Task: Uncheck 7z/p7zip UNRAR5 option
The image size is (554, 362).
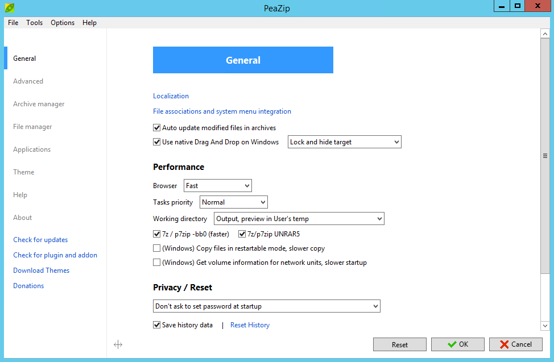Action: click(x=242, y=234)
